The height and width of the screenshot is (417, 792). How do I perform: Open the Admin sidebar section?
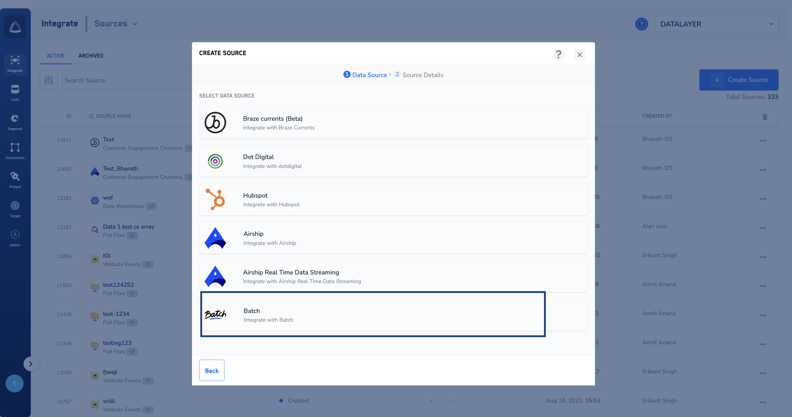coord(15,238)
